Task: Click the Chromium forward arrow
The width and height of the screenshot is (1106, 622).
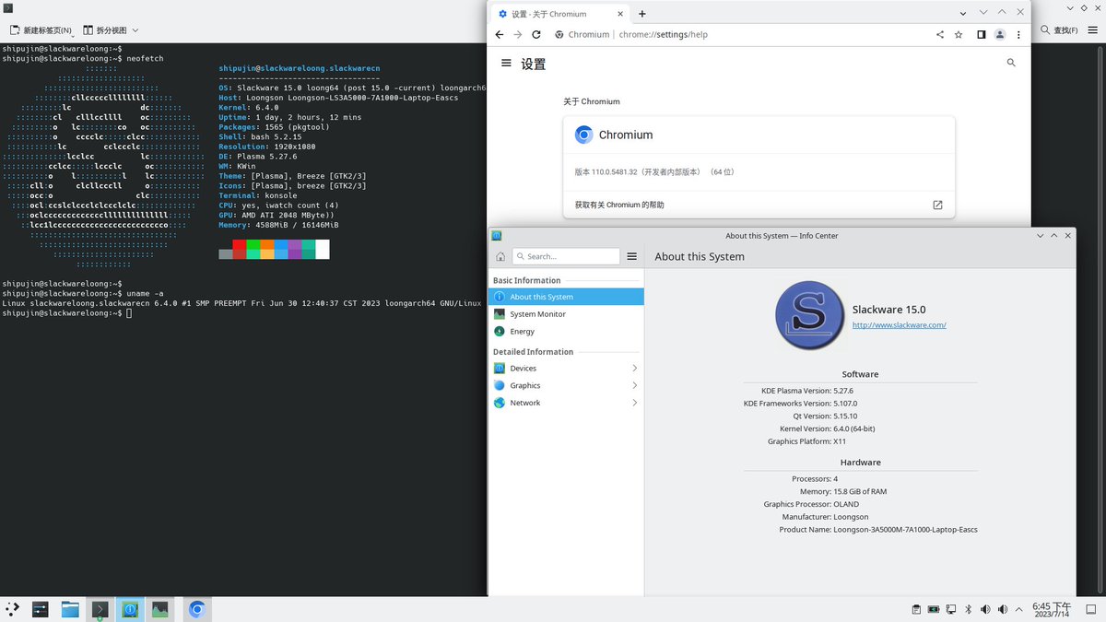Action: [517, 34]
